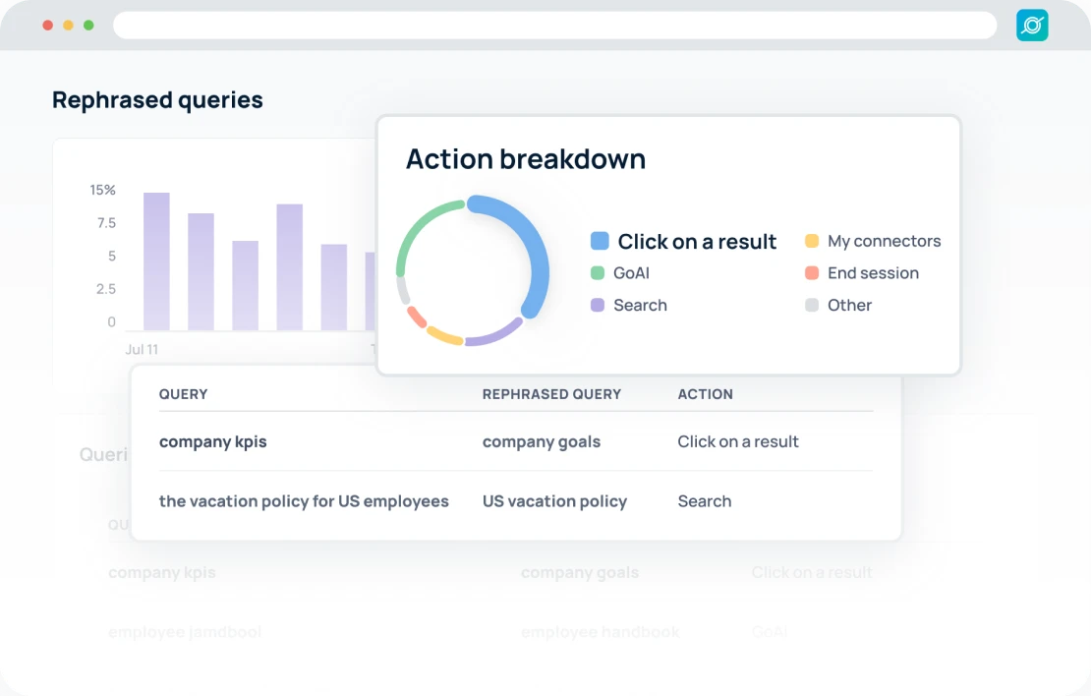Select the green GoAI legend marker
1091x696 pixels.
tap(600, 273)
